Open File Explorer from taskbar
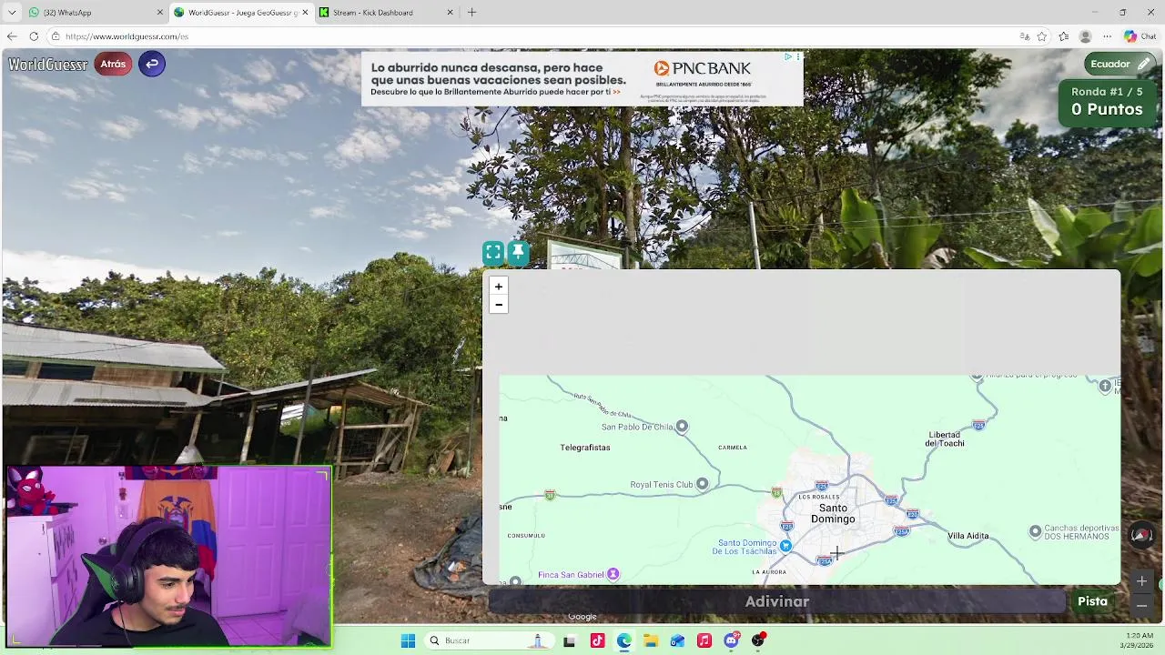This screenshot has height=655, width=1165. point(650,640)
